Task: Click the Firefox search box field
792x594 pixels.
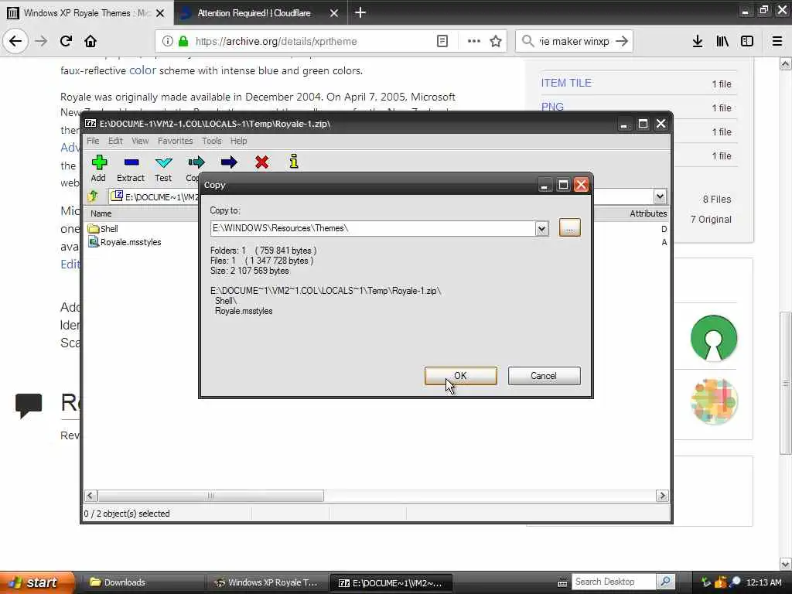Action: (x=574, y=41)
